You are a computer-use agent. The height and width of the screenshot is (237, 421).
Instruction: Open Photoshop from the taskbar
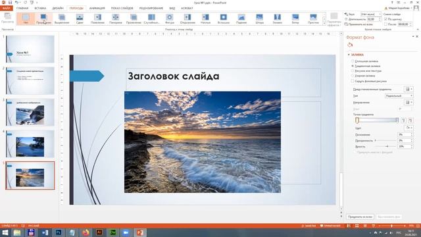point(59,232)
